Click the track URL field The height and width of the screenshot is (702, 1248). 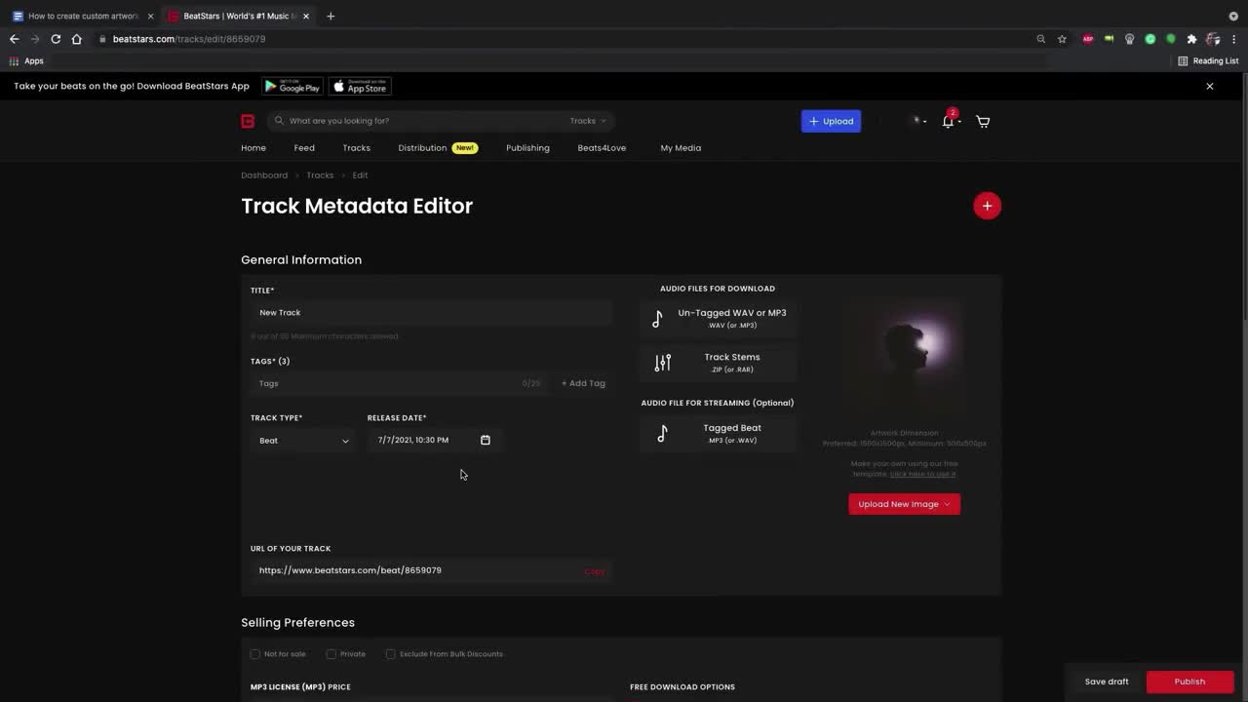coord(431,570)
